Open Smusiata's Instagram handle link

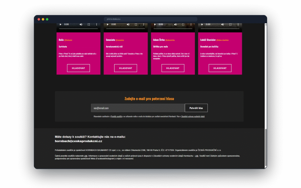[x=120, y=40]
